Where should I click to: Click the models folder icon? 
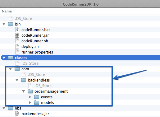(x=37, y=103)
